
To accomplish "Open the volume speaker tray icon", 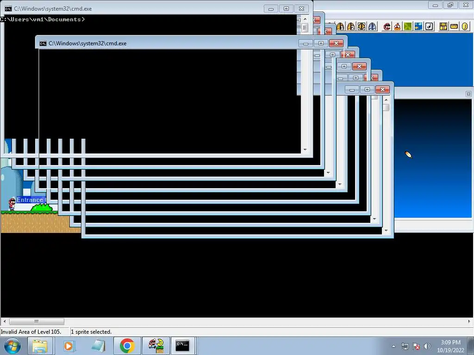I will click(427, 346).
